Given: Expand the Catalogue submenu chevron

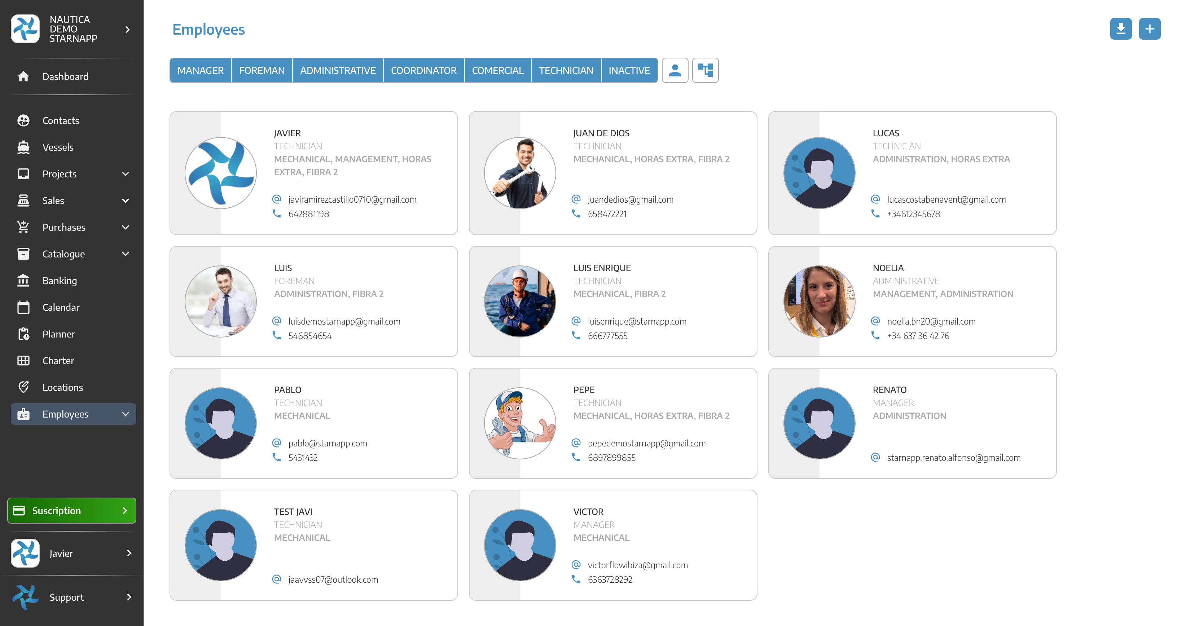Looking at the screenshot, I should 125,254.
